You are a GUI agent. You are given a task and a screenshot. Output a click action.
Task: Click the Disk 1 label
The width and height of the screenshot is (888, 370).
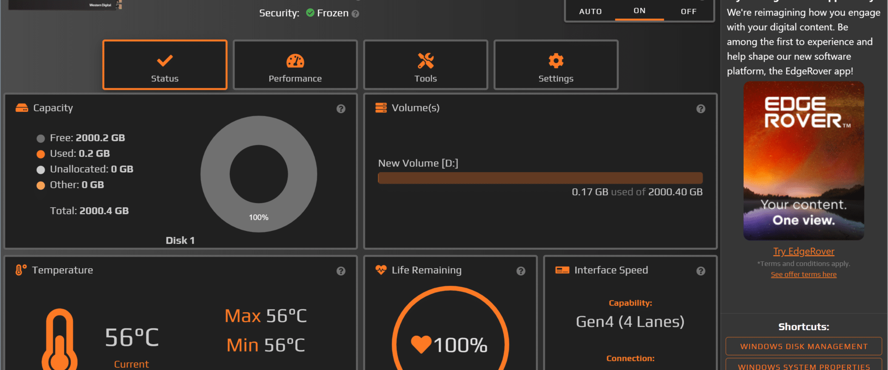[x=180, y=240]
